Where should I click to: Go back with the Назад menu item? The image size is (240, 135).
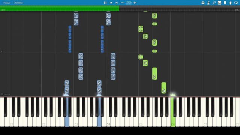point(6,3)
